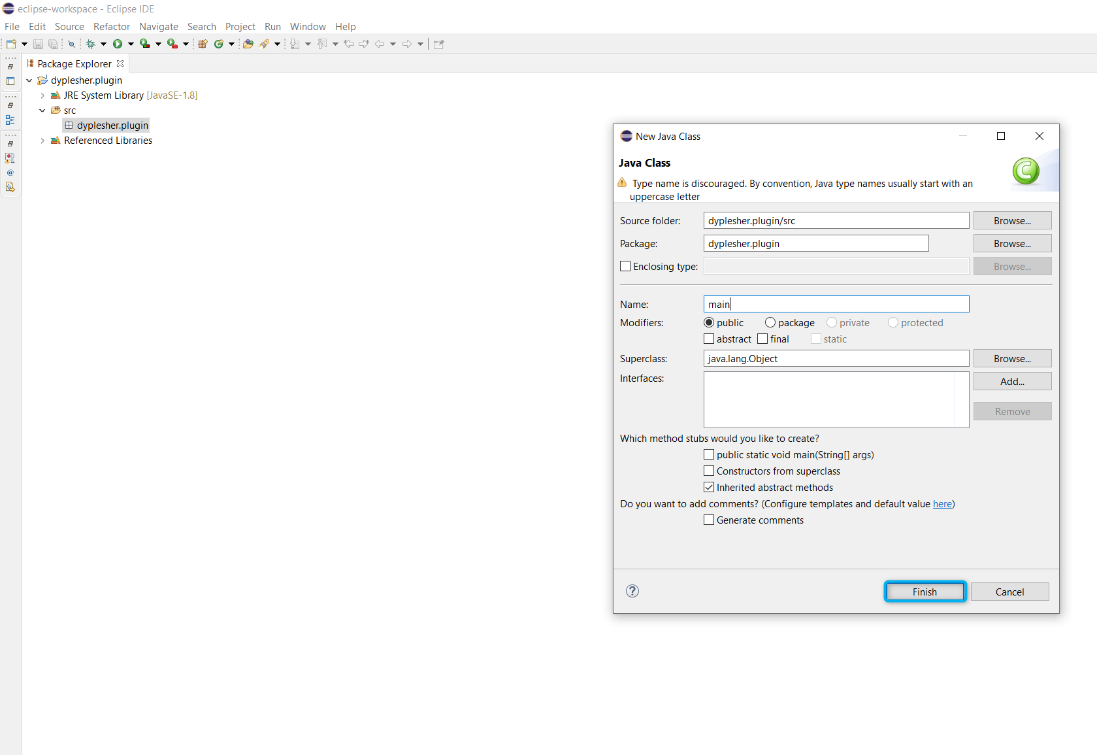
Task: Check the final modifier checkbox
Action: [x=762, y=339]
